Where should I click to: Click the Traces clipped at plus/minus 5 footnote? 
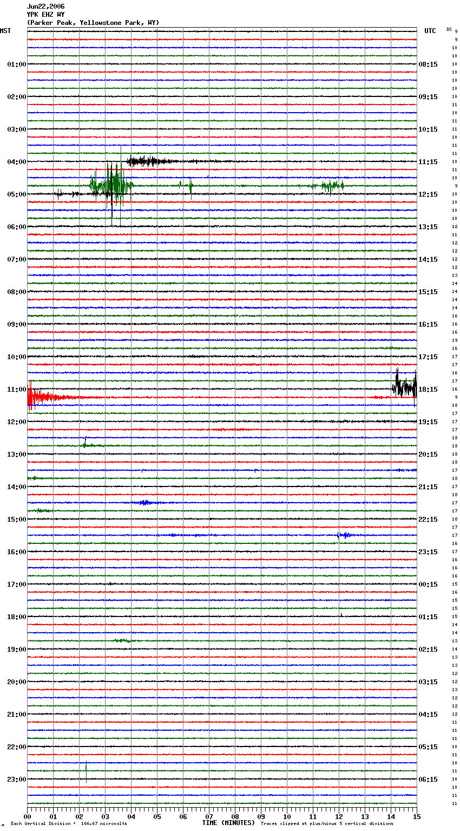pyautogui.click(x=327, y=824)
